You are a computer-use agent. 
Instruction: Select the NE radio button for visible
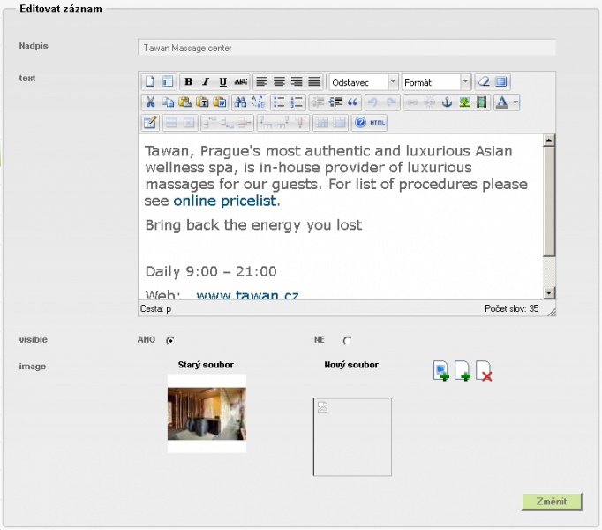click(347, 340)
